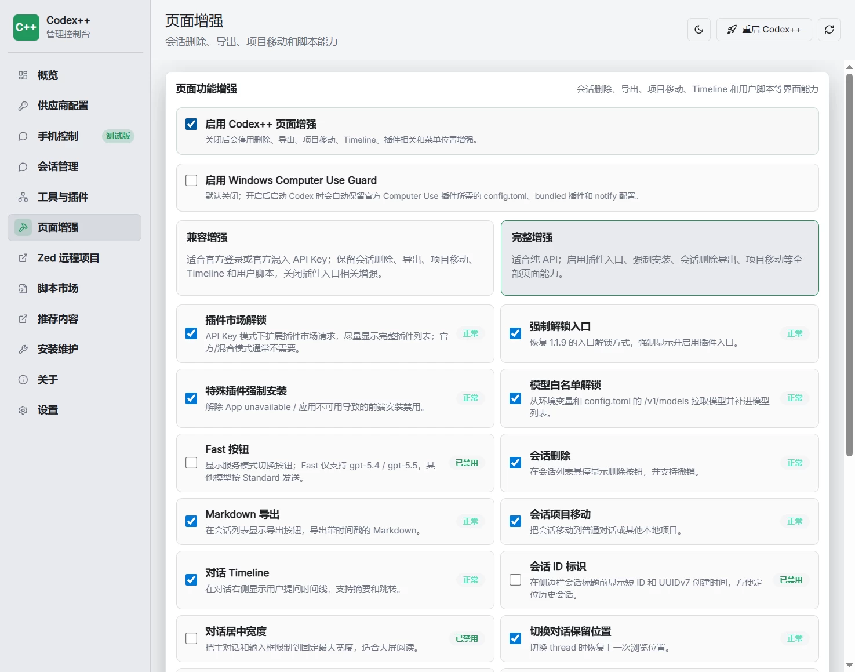This screenshot has width=855, height=672.
Task: Open Zed 远程项目 section
Action: pyautogui.click(x=75, y=258)
